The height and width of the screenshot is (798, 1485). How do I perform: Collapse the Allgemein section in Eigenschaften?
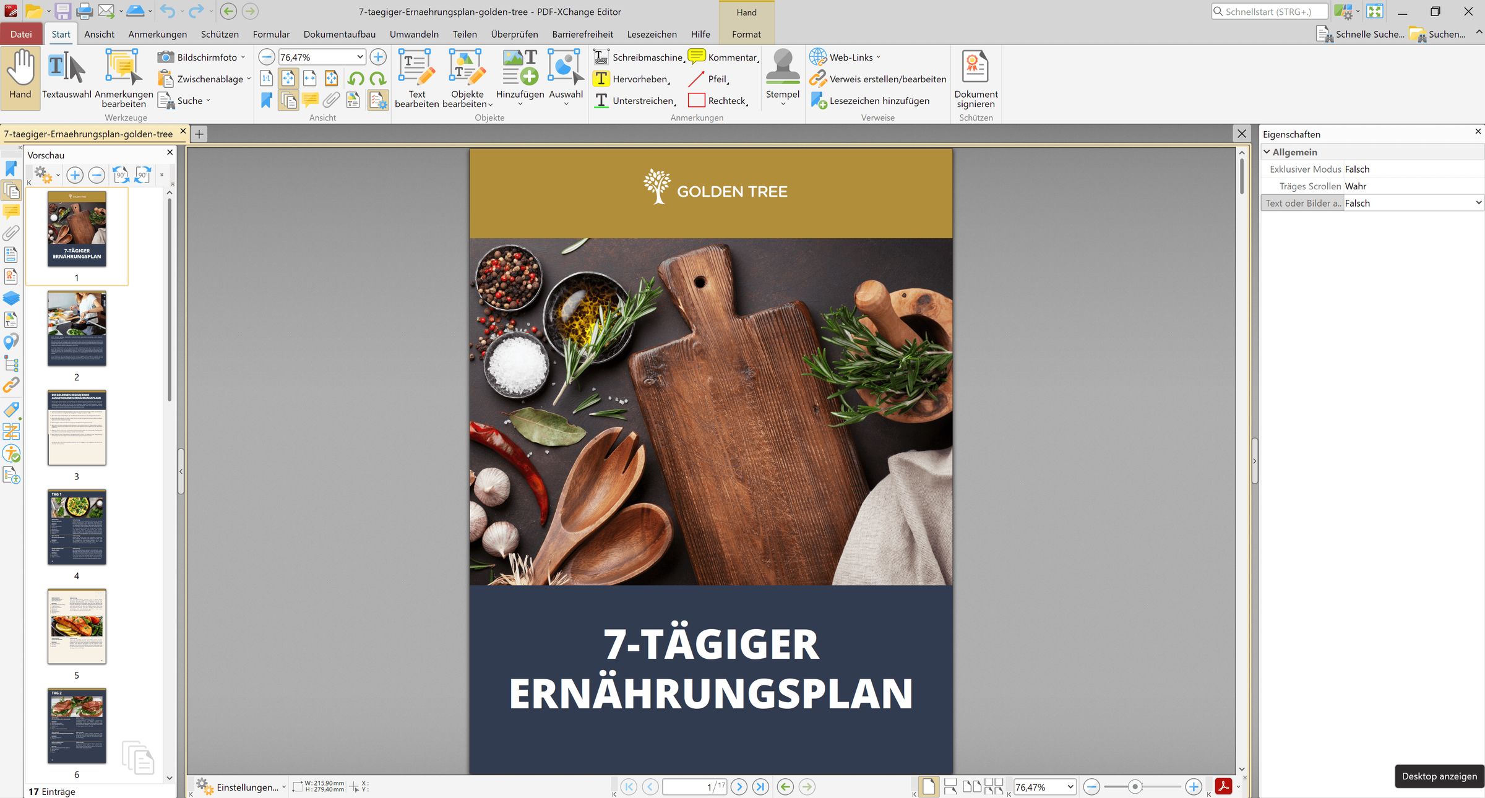[x=1267, y=152]
